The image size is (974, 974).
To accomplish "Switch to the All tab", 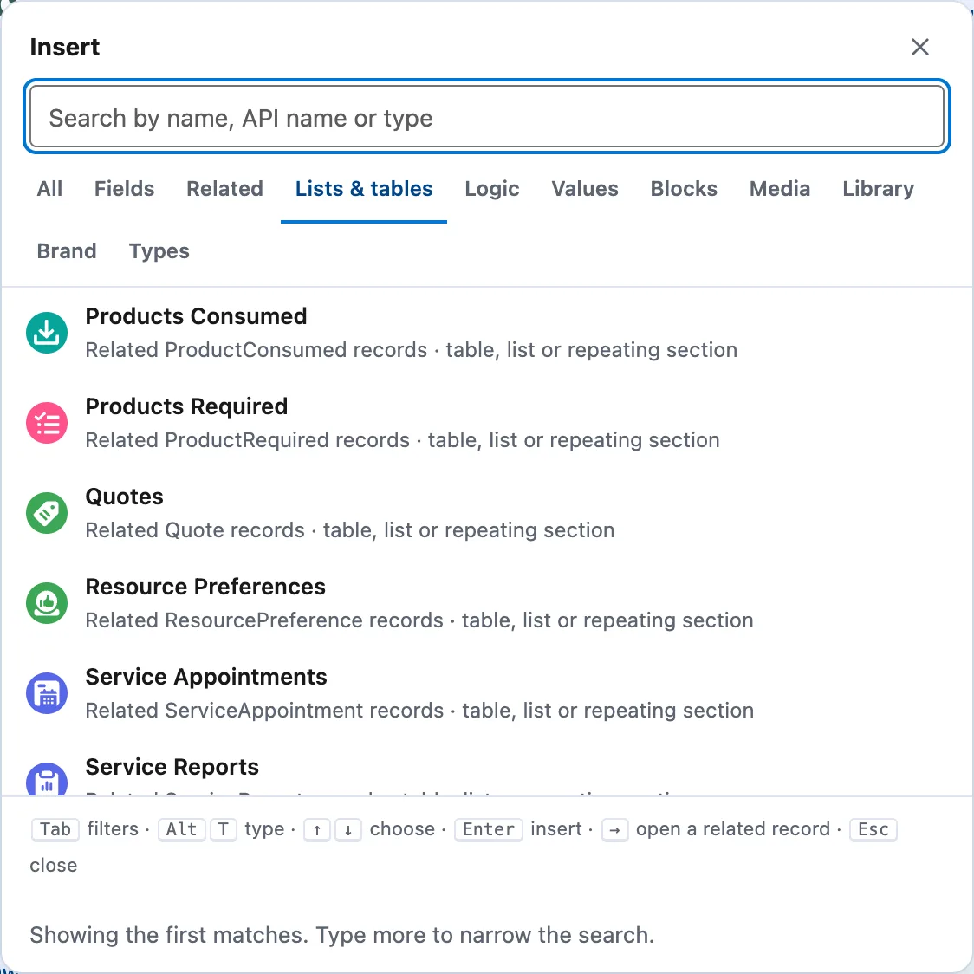I will [x=49, y=189].
